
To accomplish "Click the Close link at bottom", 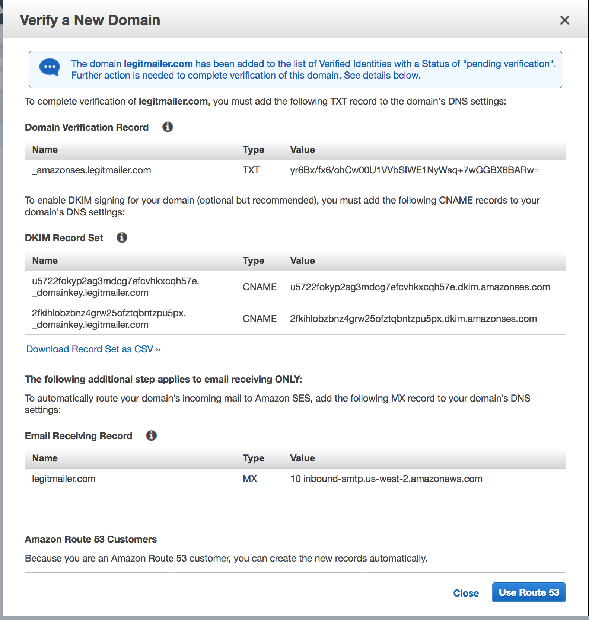I will coord(466,593).
